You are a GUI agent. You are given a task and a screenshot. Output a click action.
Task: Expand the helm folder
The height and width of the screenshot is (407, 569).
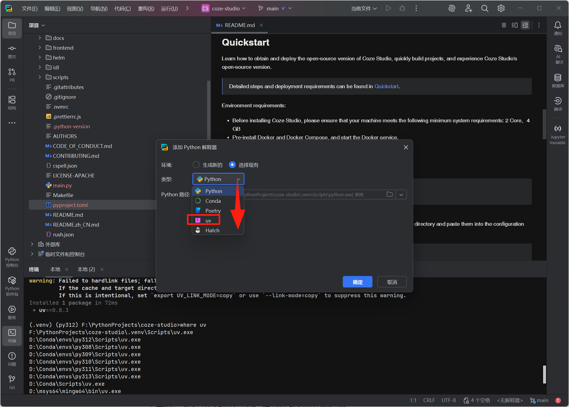point(40,57)
